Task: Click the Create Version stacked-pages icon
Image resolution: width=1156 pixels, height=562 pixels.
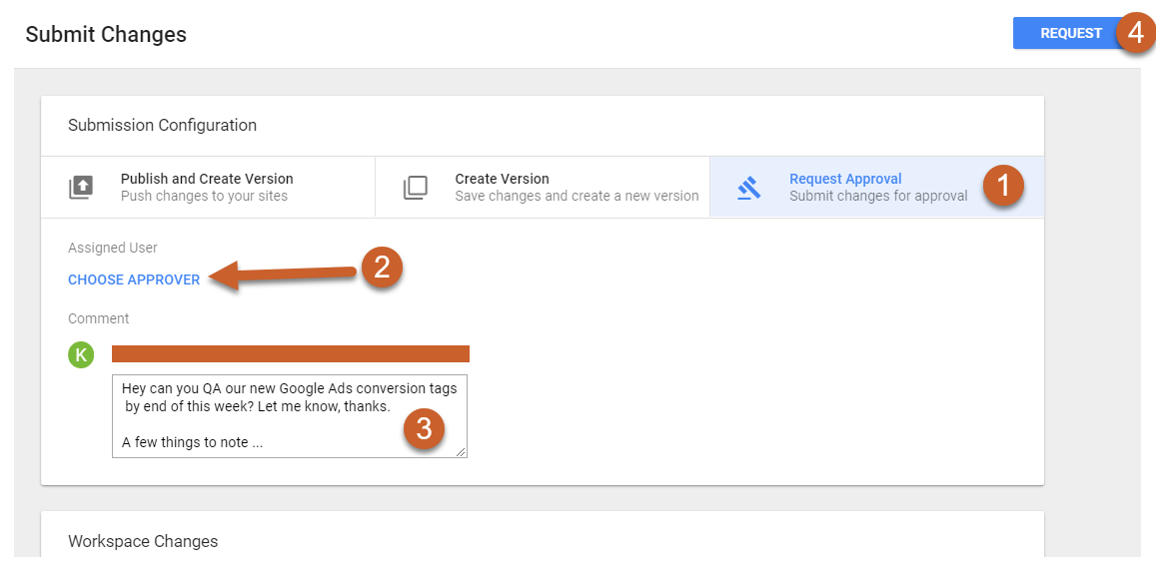Action: coord(415,188)
